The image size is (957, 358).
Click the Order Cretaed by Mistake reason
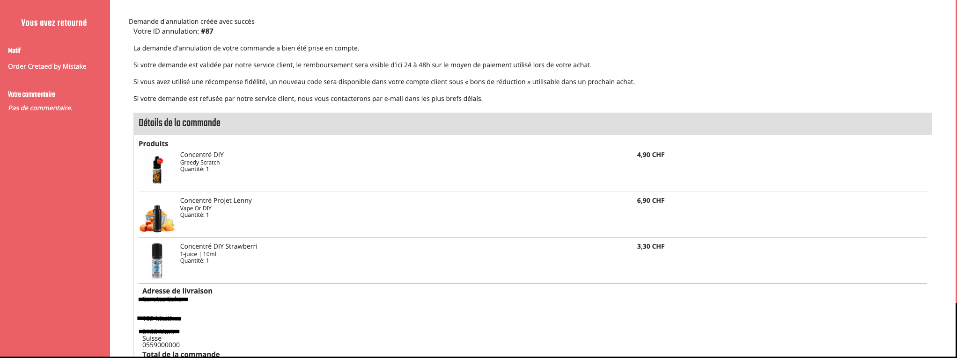pos(47,66)
